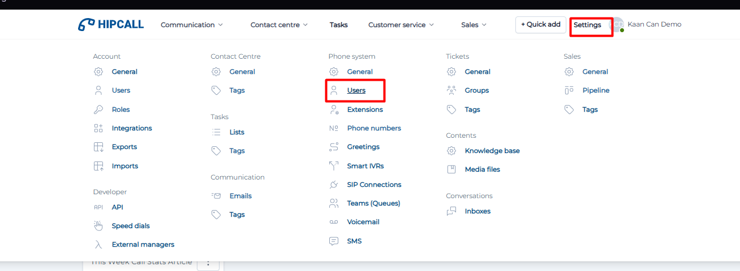Click the person icon beside Account Users
Viewport: 740px width, 271px height.
[x=98, y=90]
